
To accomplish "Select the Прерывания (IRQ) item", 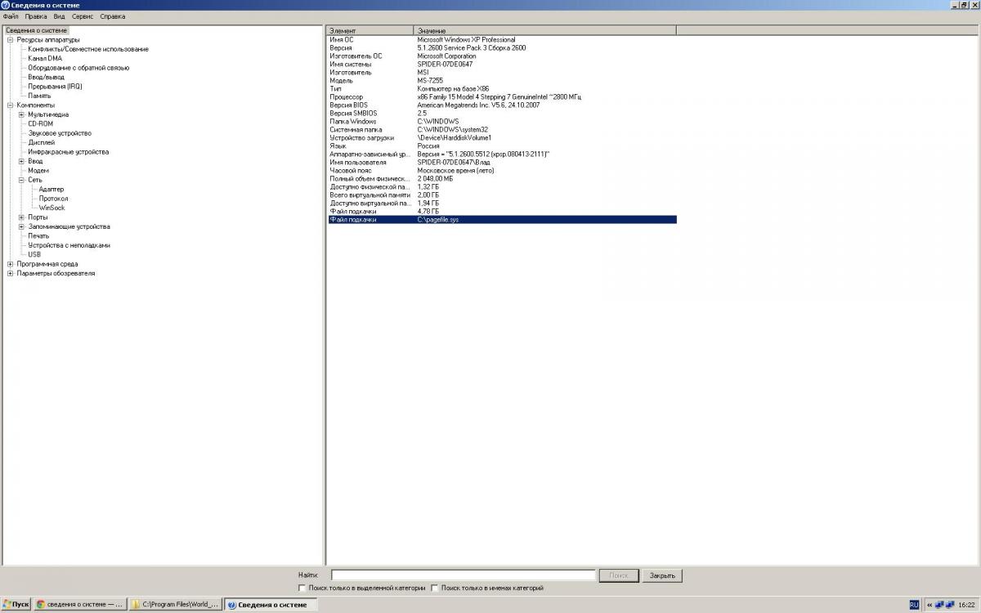I will click(55, 87).
